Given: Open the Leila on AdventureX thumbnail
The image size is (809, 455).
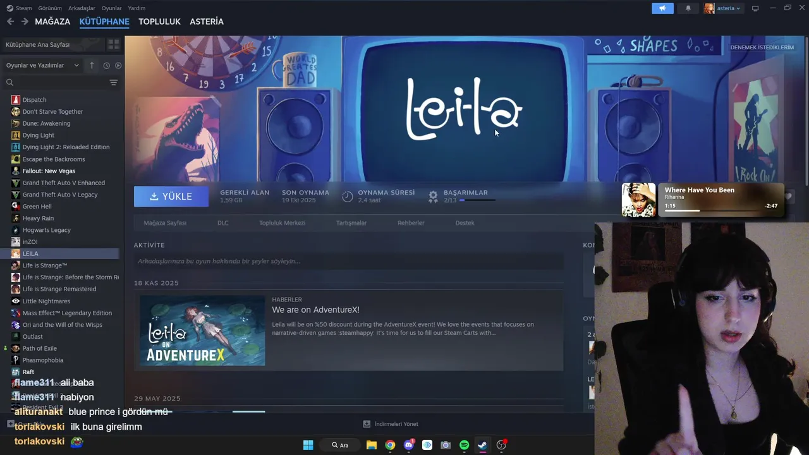Looking at the screenshot, I should click(x=202, y=331).
